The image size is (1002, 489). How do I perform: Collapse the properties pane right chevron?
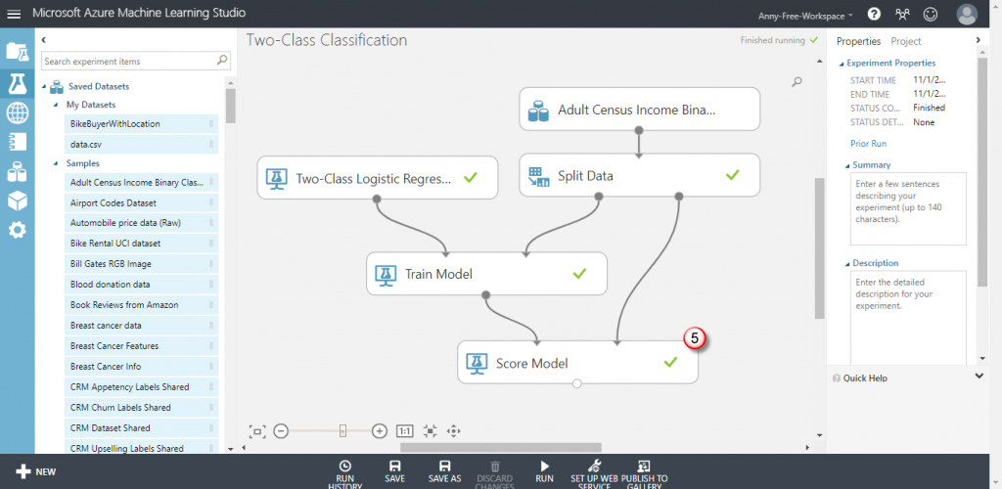[x=978, y=39]
